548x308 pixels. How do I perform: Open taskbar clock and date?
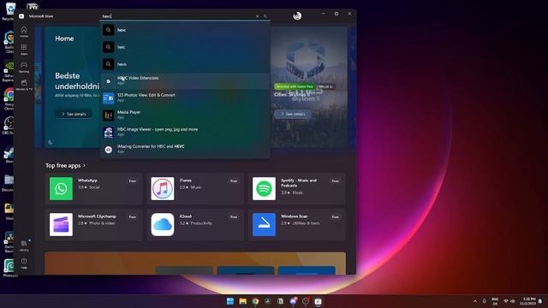[x=527, y=301]
